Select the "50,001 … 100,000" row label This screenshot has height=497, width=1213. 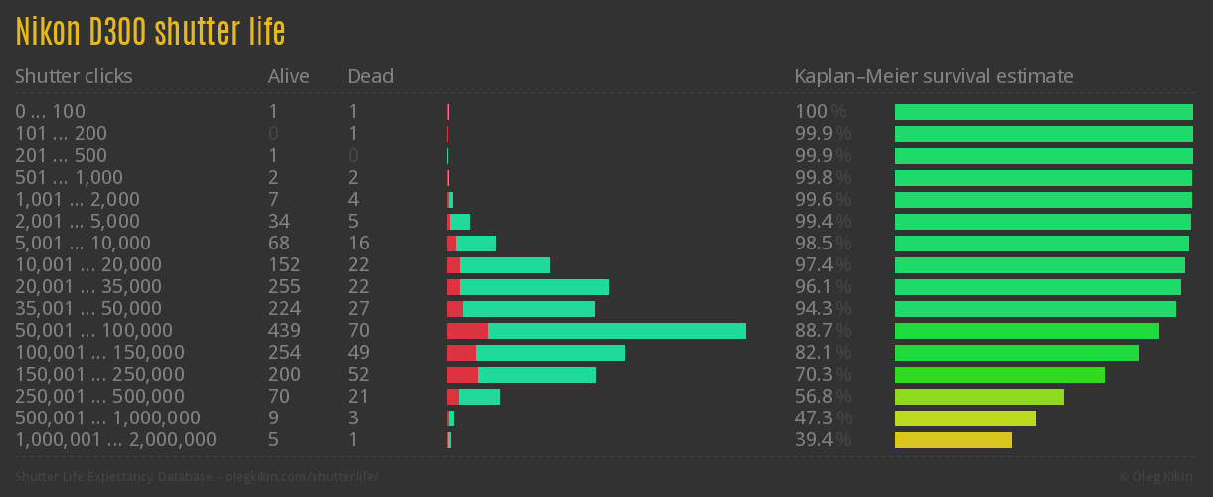93,331
